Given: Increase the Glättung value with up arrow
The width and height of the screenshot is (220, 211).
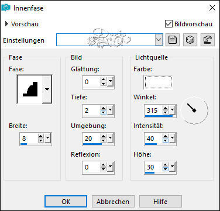Looking at the screenshot, I should (104, 79).
